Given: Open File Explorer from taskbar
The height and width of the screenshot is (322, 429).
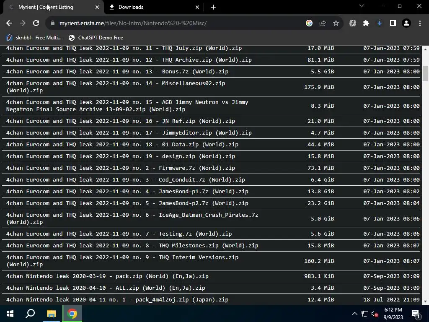Looking at the screenshot, I should [x=51, y=314].
